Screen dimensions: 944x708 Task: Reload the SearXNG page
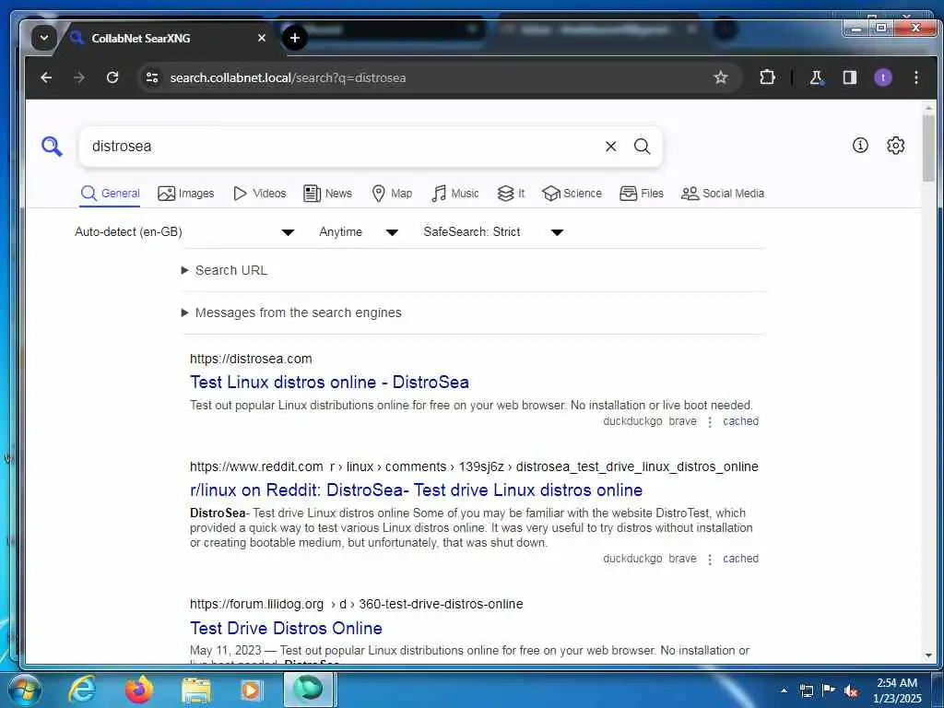pos(112,77)
